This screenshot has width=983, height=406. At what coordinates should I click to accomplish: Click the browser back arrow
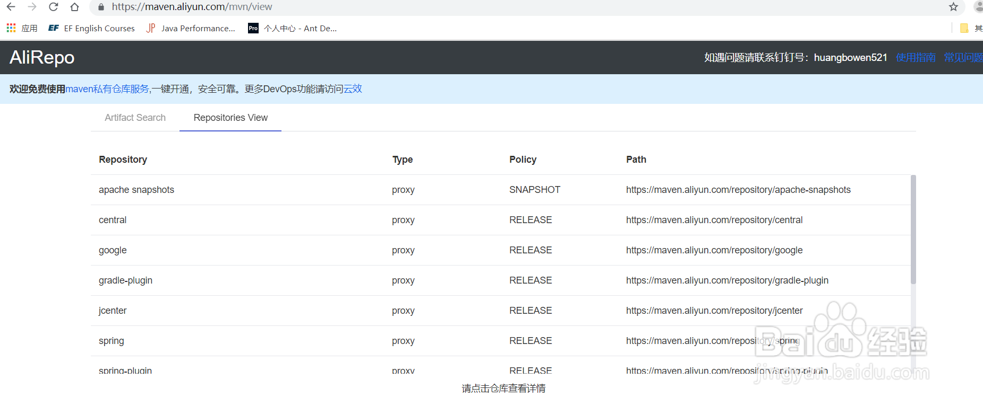(11, 7)
